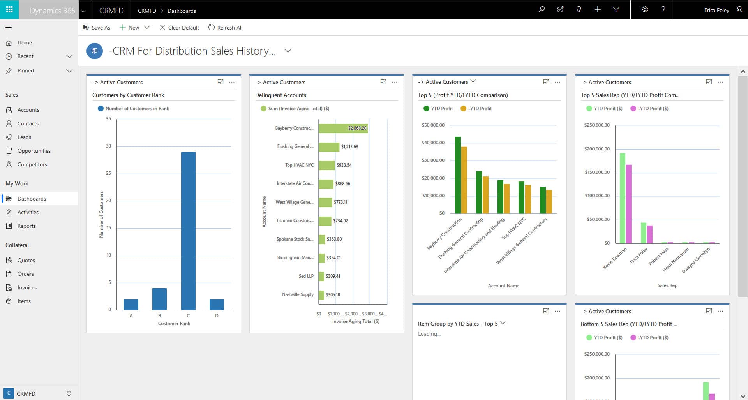Click the Erica Foley user name

716,10
